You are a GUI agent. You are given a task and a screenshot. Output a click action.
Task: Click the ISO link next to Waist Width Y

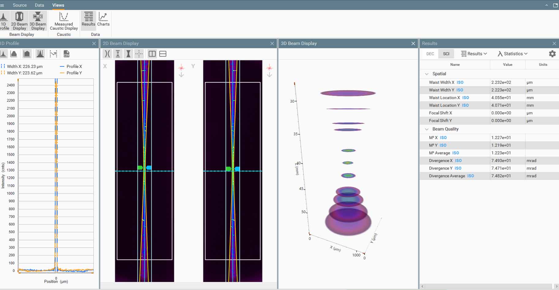click(x=460, y=90)
